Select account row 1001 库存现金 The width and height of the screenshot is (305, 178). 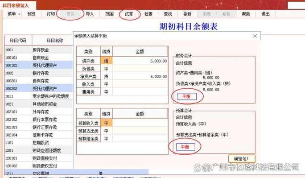click(38, 50)
